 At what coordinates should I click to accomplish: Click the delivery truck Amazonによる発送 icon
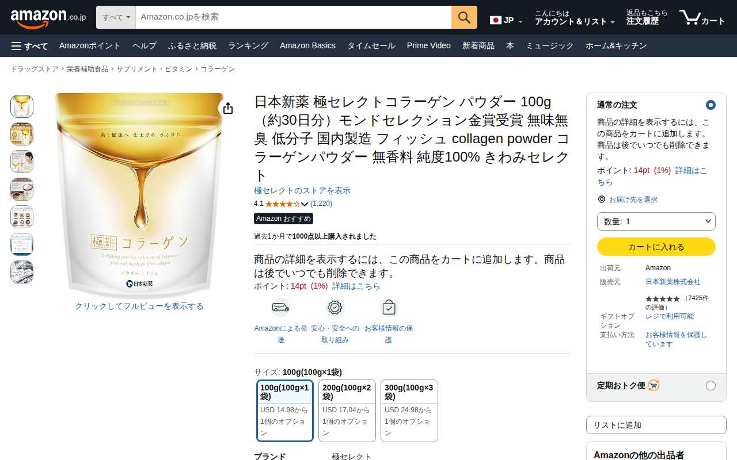[280, 307]
